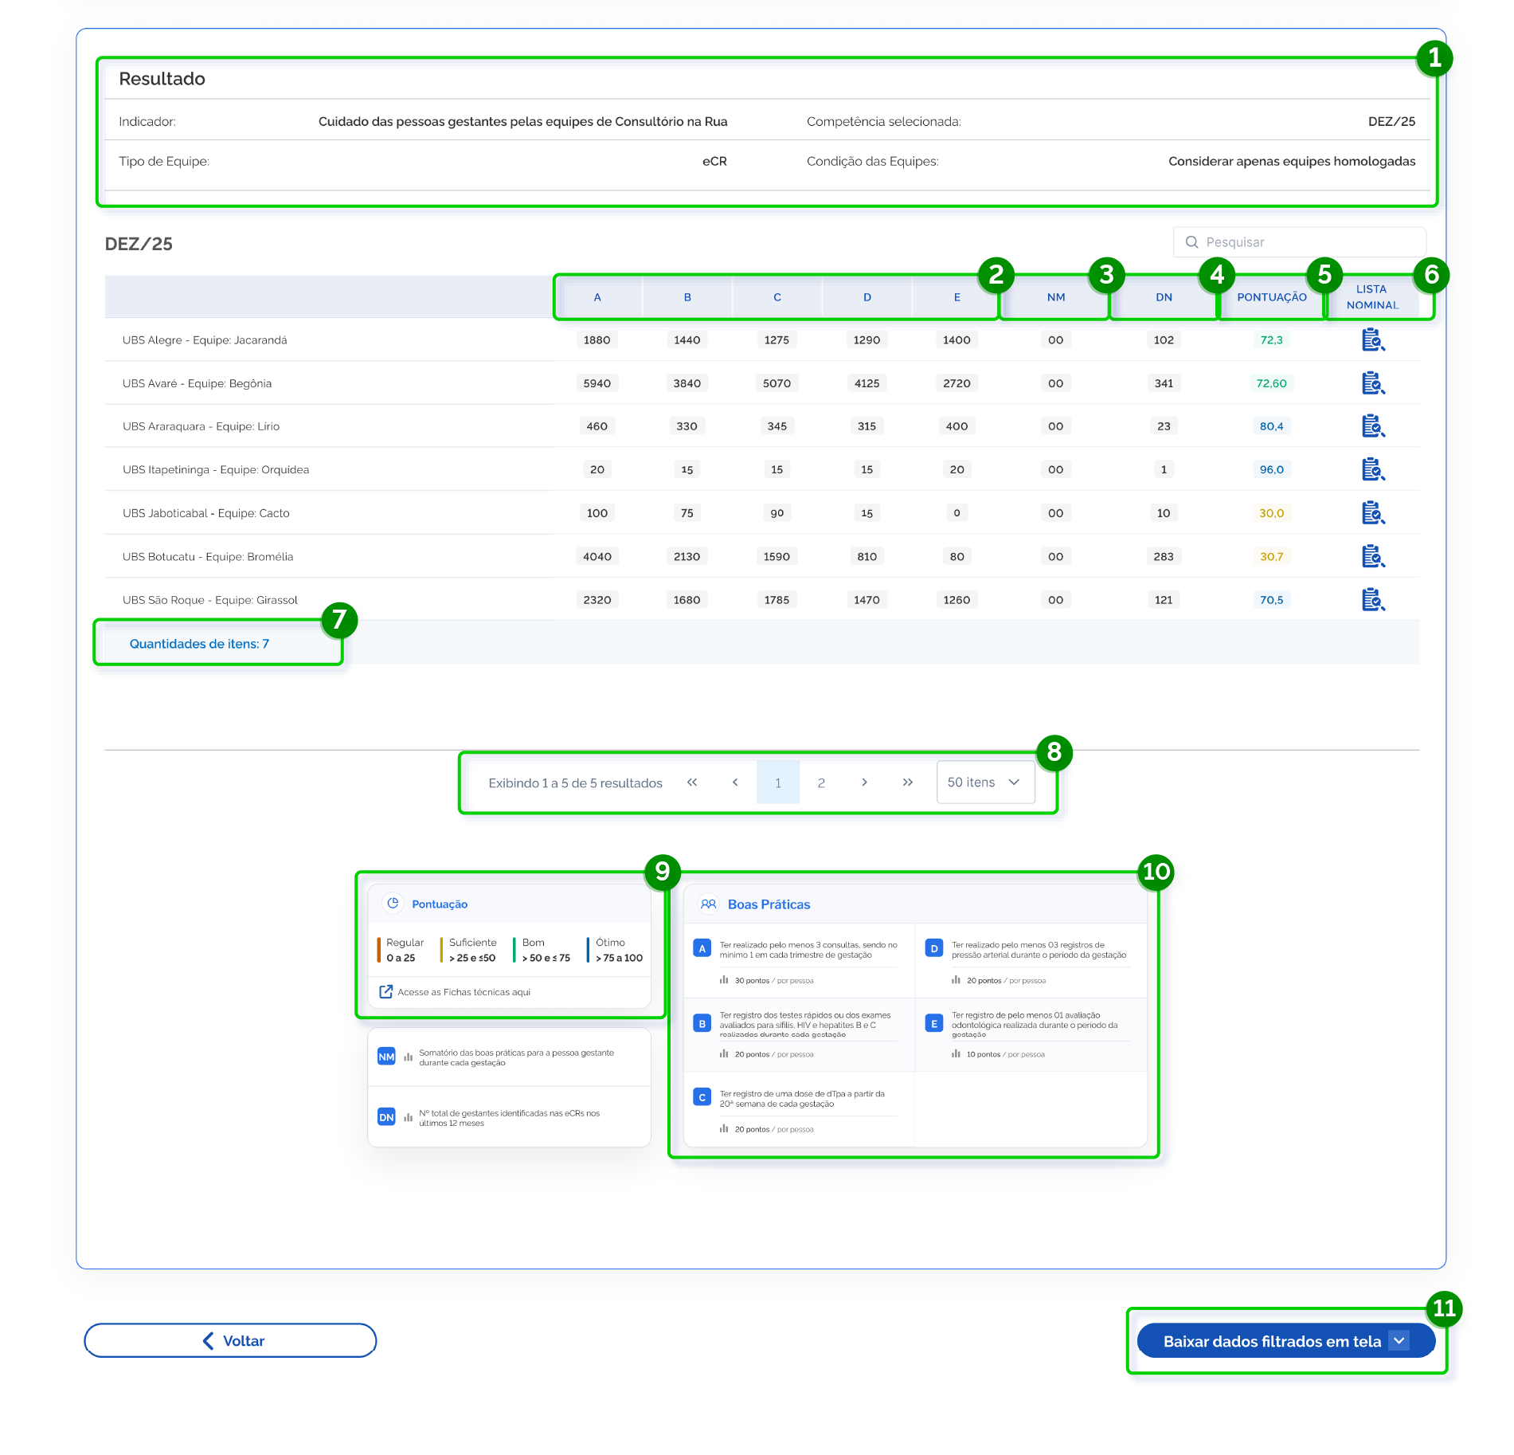The height and width of the screenshot is (1455, 1514).
Task: Open nominal list for UBS Alegre Jacarandá
Action: click(x=1372, y=340)
